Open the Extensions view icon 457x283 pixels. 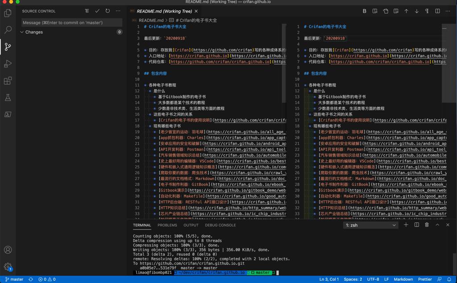[8, 81]
